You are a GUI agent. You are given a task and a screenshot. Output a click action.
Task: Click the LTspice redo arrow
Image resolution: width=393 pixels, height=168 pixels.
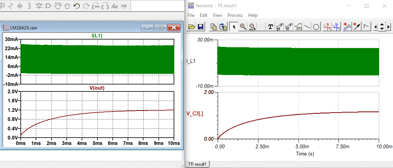pyautogui.click(x=86, y=6)
